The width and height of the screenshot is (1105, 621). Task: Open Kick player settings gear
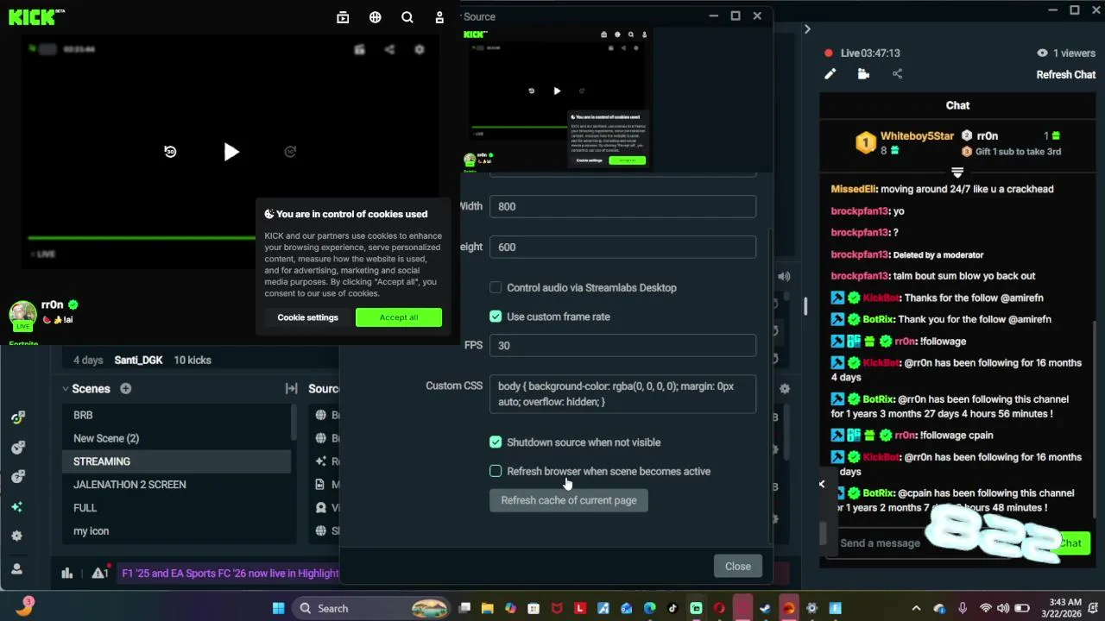pyautogui.click(x=420, y=49)
